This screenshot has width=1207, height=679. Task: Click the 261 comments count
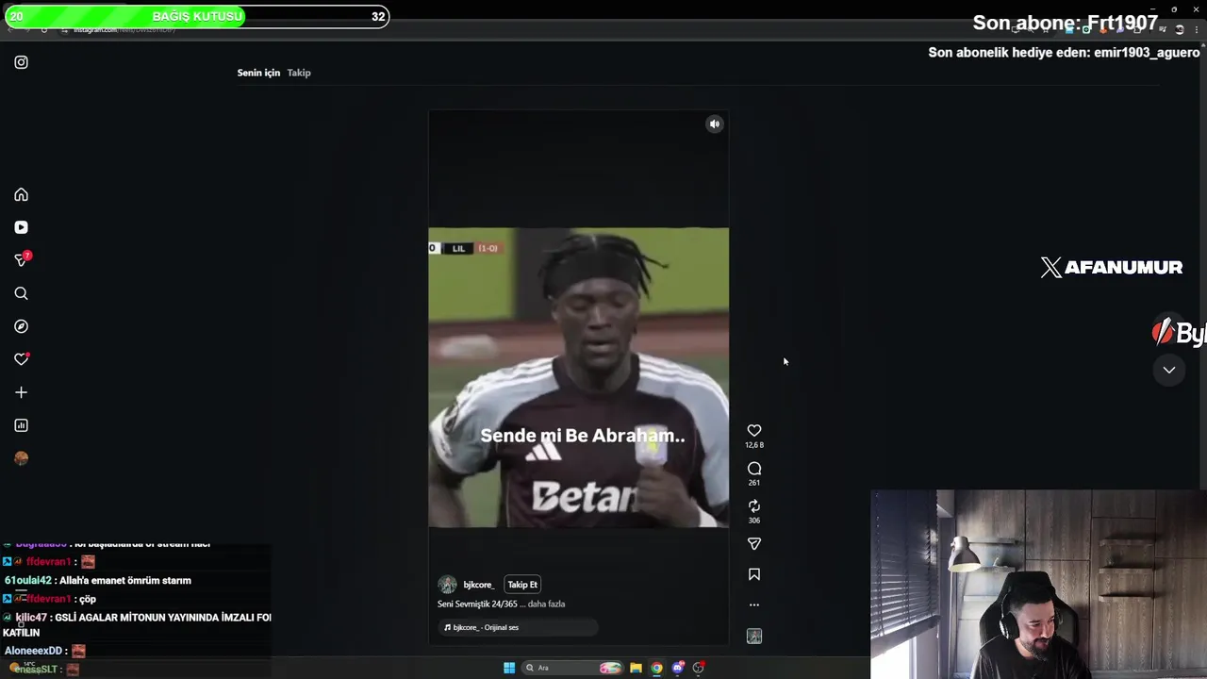pos(754,483)
